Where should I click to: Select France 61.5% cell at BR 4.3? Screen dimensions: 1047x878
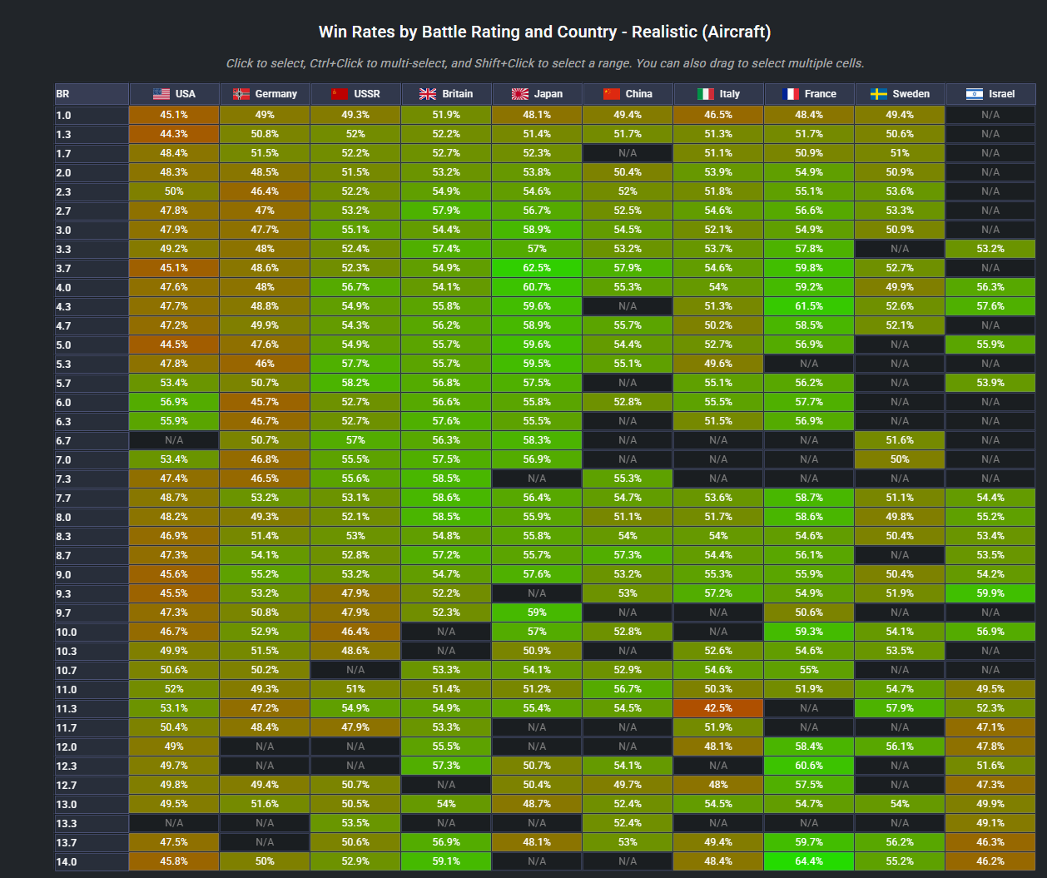pyautogui.click(x=809, y=306)
